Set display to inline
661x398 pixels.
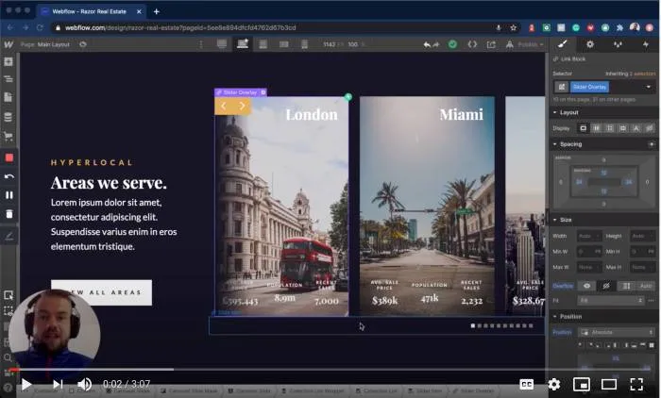point(636,128)
